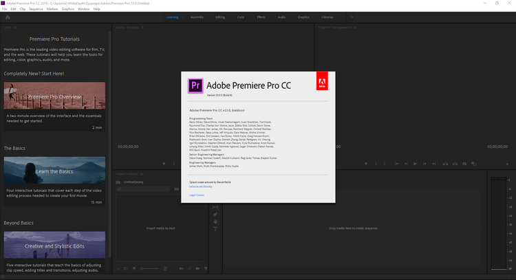Show the workspace overflow menu
The width and height of the screenshot is (516, 280).
(352, 17)
